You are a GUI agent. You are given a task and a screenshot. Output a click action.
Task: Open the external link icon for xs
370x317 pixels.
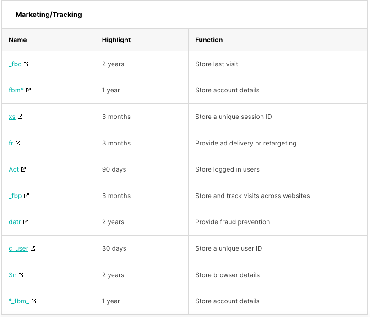coord(20,117)
